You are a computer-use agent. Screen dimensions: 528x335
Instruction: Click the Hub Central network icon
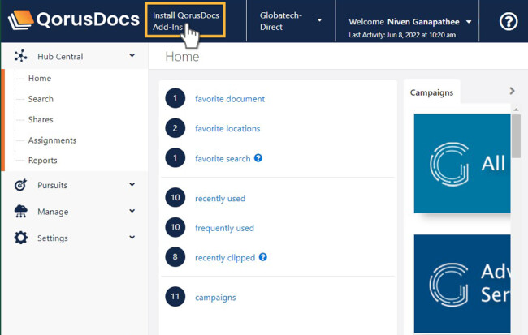(x=21, y=56)
